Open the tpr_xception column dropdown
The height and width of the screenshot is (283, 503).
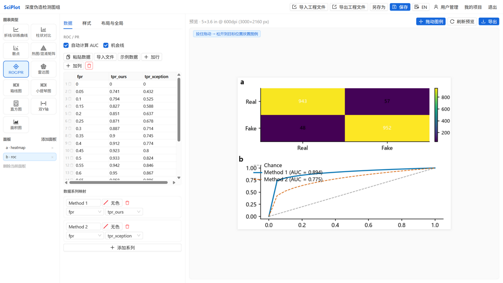pyautogui.click(x=124, y=236)
